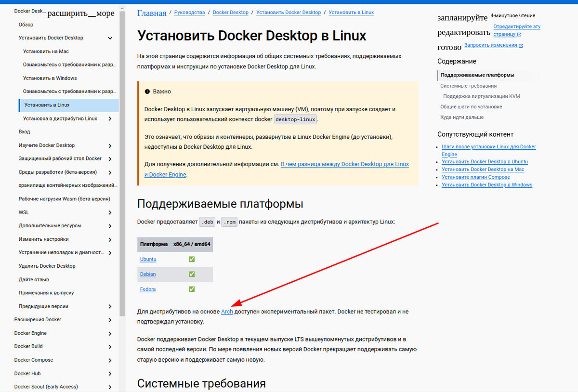
Task: Open the Debian platform link
Action: [148, 274]
